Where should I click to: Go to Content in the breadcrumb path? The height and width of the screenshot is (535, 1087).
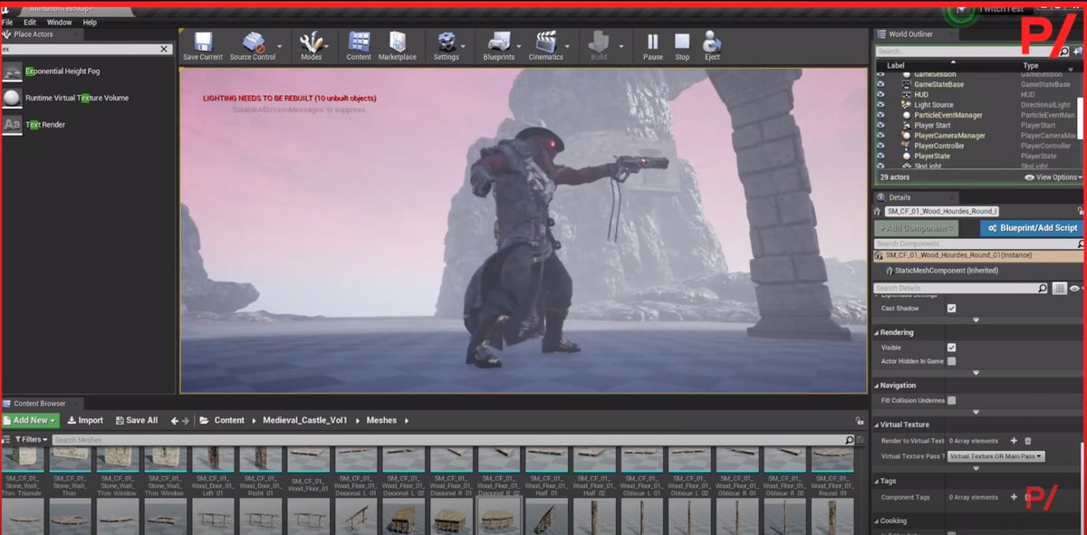click(229, 420)
